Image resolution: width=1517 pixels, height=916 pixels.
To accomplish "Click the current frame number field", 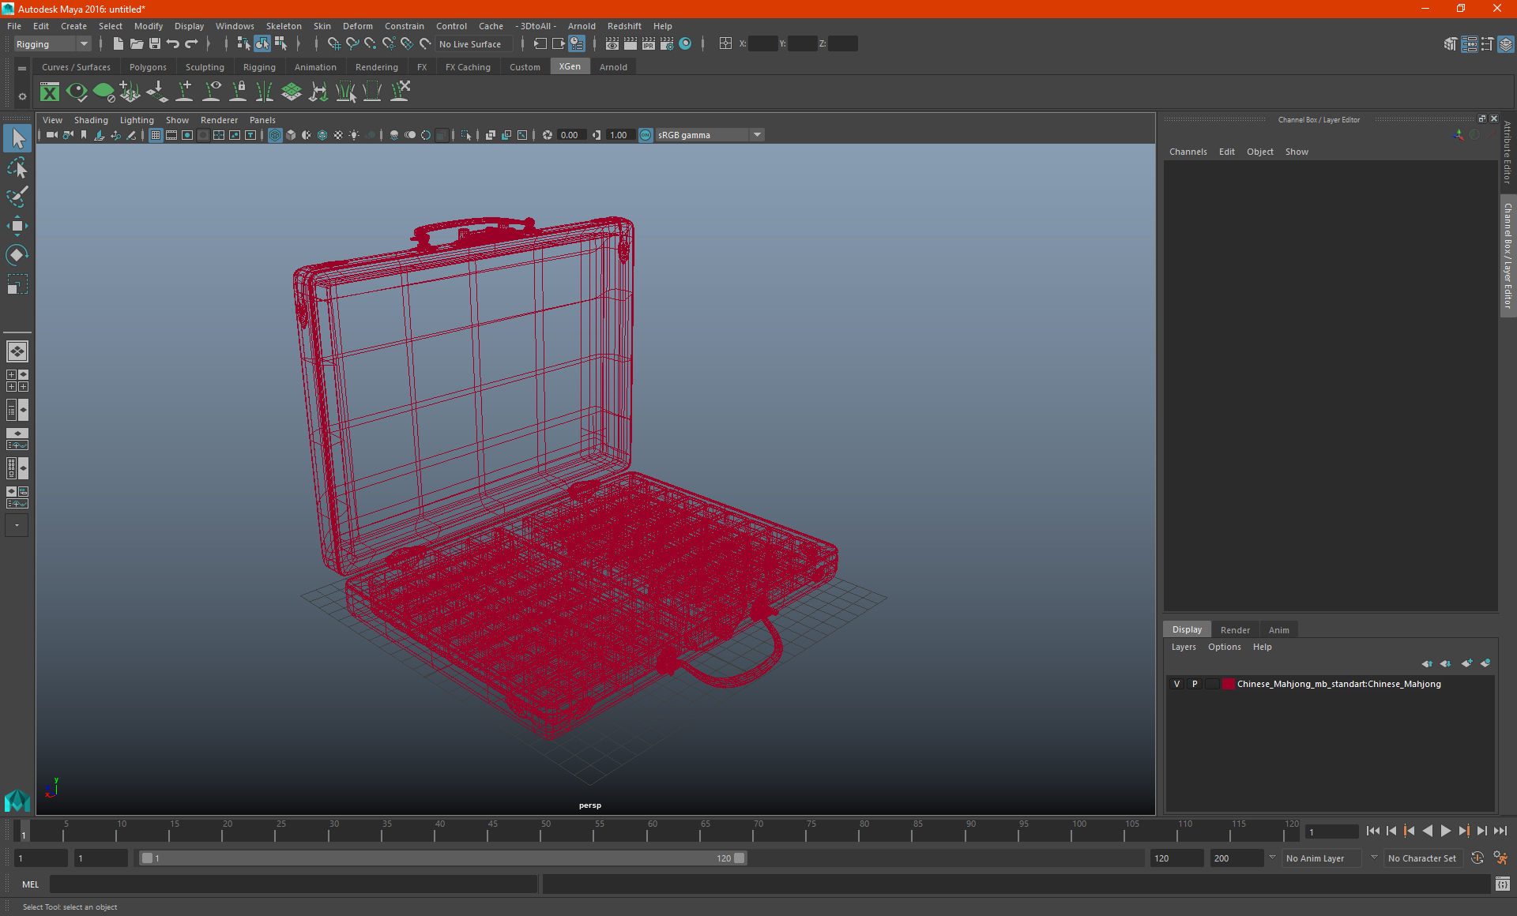I will (1331, 832).
